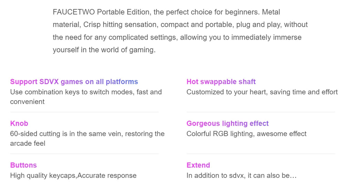Viewport: 353px width, 196px height.
Task: Open the "Gorgeous lighting effect" heading
Action: 228,123
